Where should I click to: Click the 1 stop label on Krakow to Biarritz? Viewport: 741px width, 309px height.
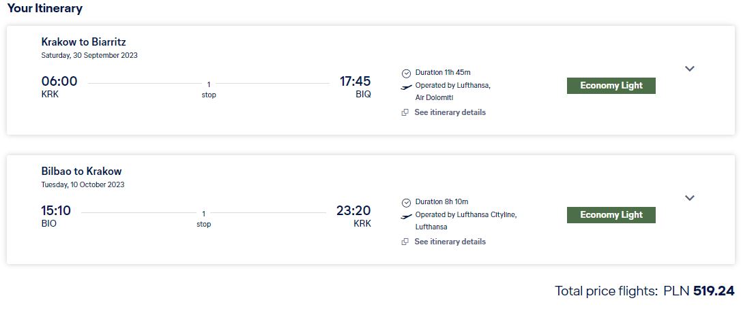point(209,90)
